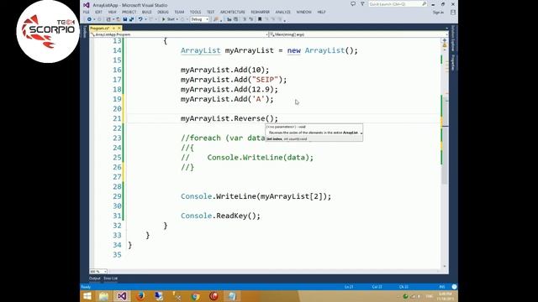Click the feedback speech bubble icon
This screenshot has height=302, width=538.
click(x=353, y=4)
